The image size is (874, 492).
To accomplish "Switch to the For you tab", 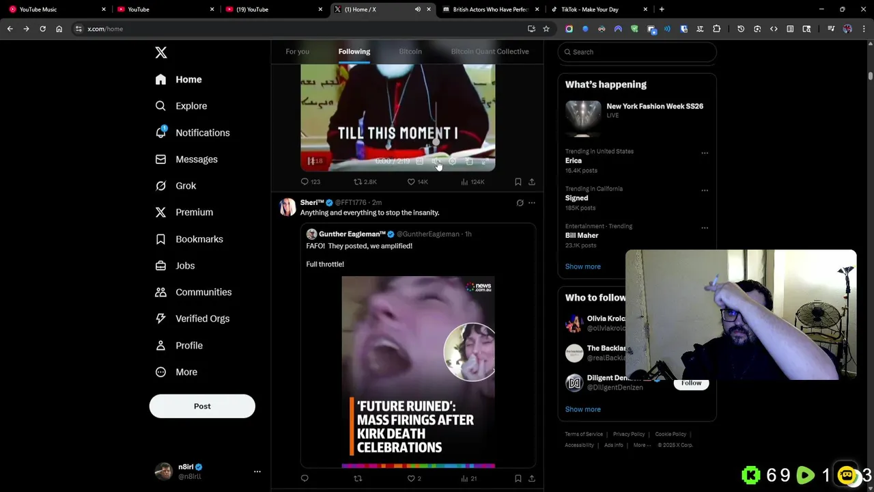I will pyautogui.click(x=297, y=51).
